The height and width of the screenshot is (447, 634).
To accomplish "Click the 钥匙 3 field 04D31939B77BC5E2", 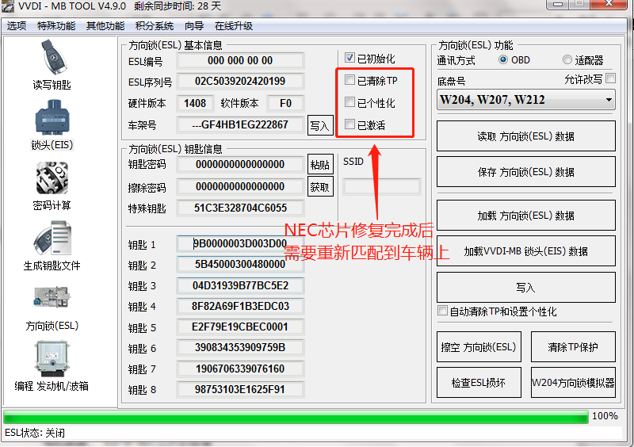I will [x=240, y=285].
